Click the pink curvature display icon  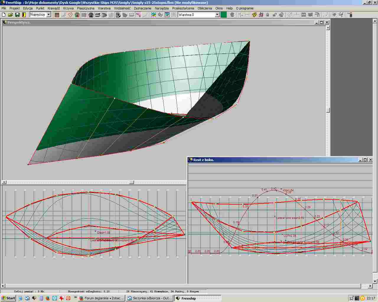click(138, 15)
